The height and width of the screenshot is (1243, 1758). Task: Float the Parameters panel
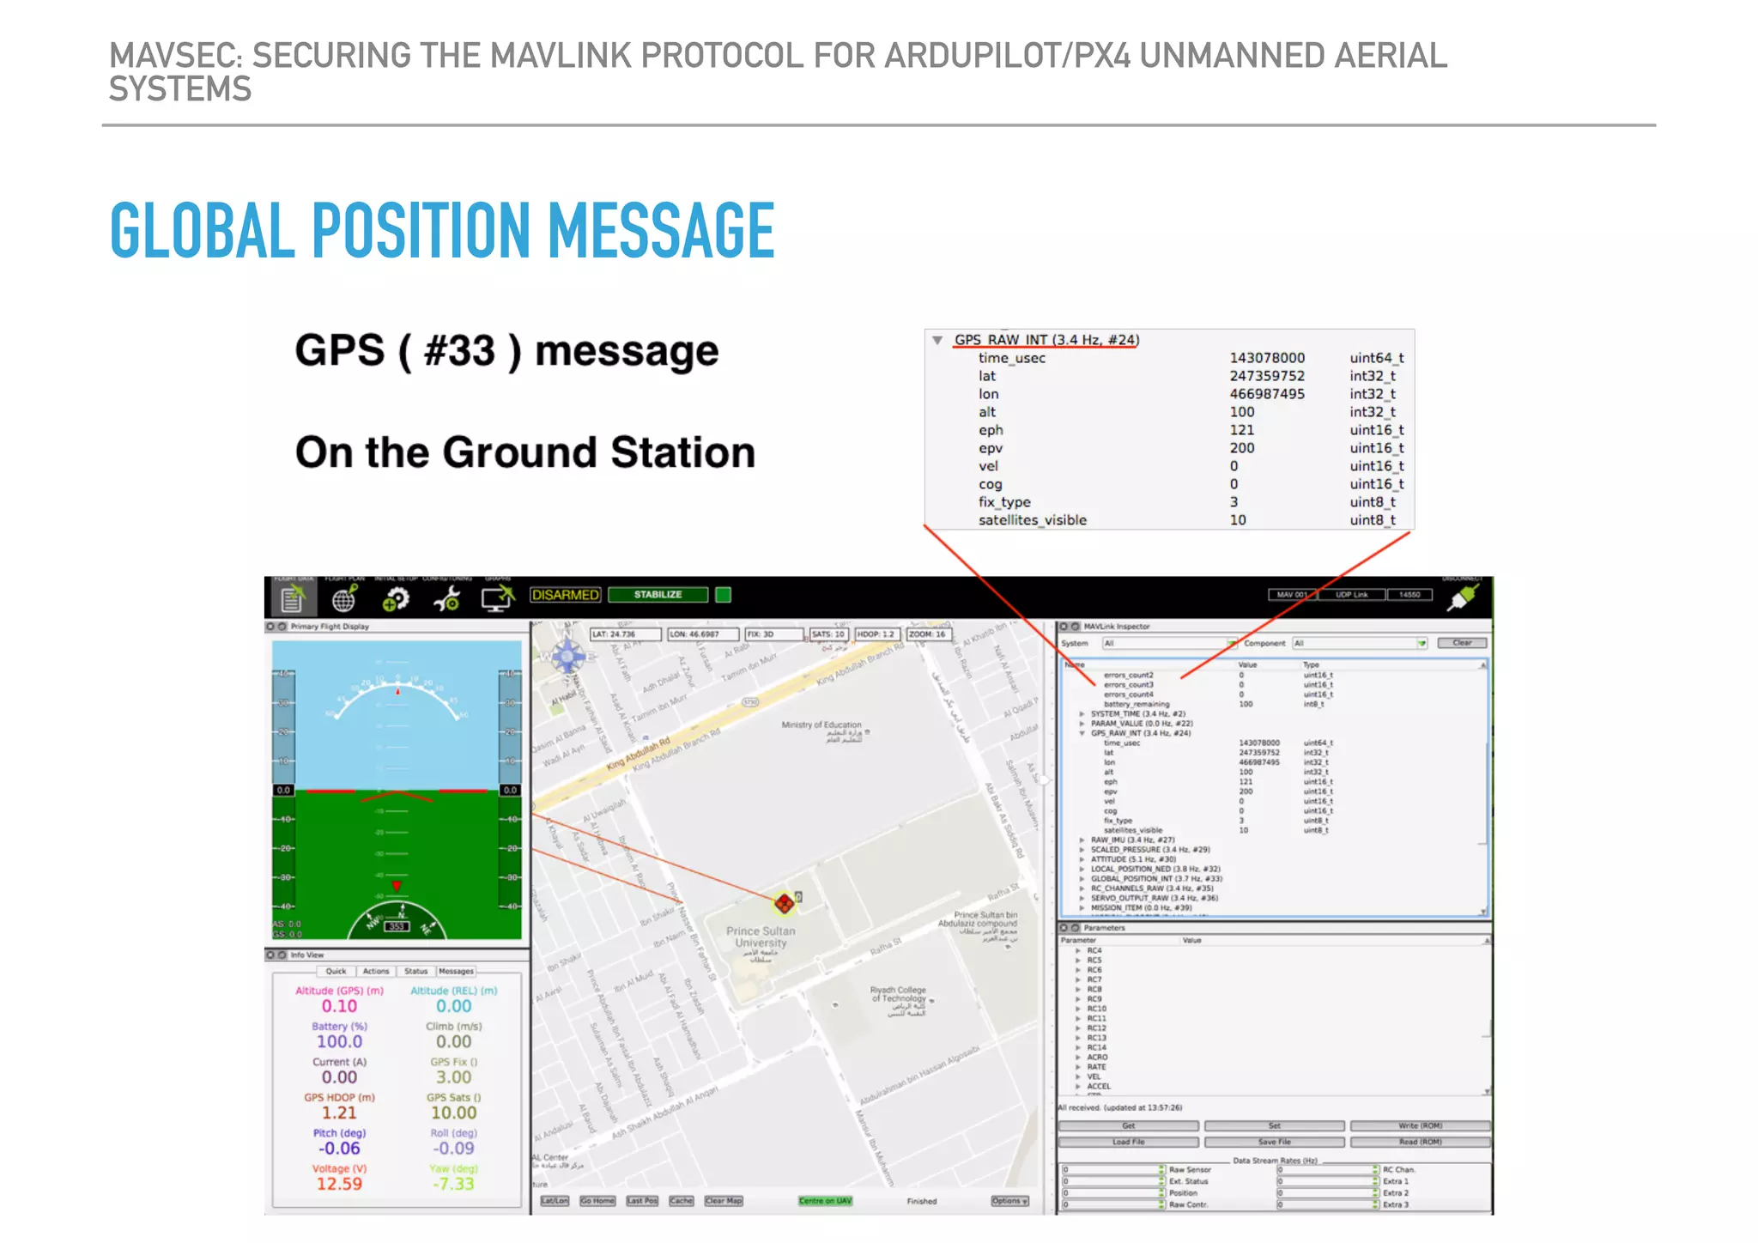(x=1075, y=928)
